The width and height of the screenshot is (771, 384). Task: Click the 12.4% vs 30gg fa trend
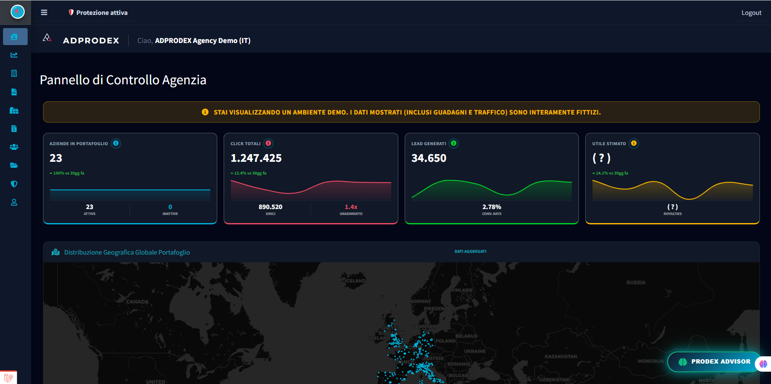coord(249,173)
